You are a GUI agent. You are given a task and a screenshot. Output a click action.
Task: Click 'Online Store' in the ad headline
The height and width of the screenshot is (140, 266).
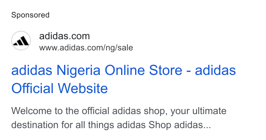(143, 70)
